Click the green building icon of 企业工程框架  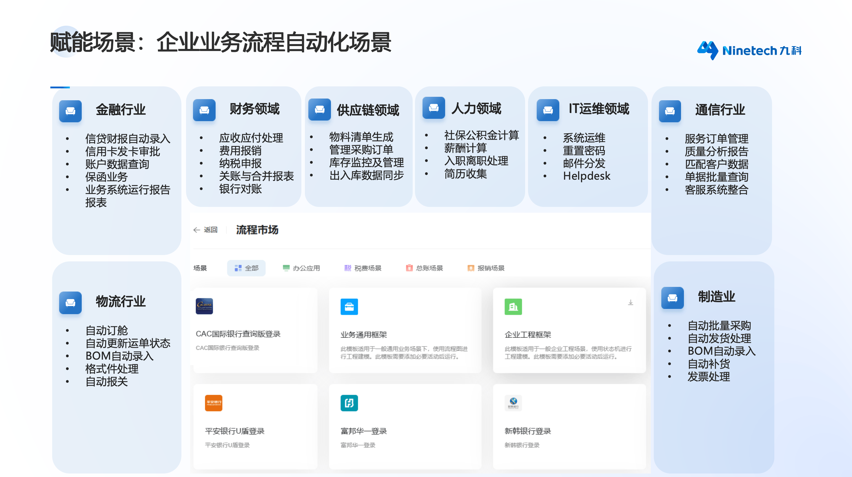(x=513, y=307)
